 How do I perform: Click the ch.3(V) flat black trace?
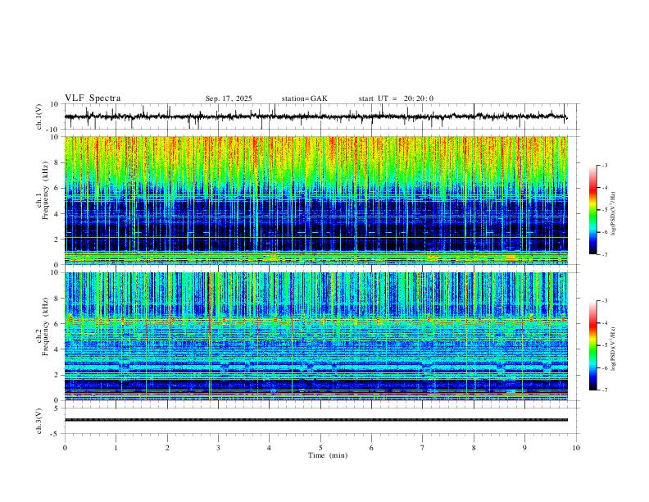(315, 420)
